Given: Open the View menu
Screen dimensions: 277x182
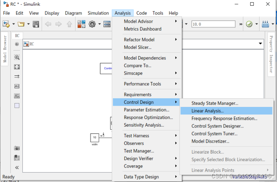Looking at the screenshot, I should click(x=34, y=13).
